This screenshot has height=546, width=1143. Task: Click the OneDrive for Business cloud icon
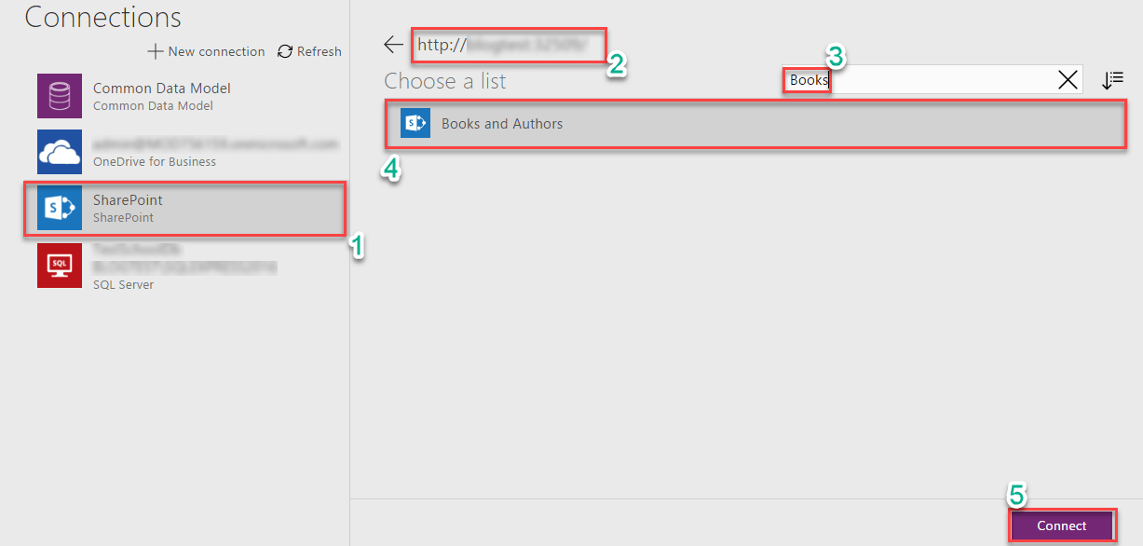click(60, 152)
